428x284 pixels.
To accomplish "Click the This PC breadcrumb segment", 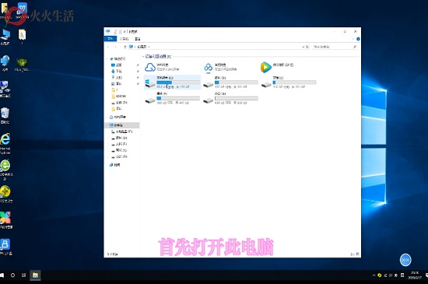I will (x=142, y=47).
